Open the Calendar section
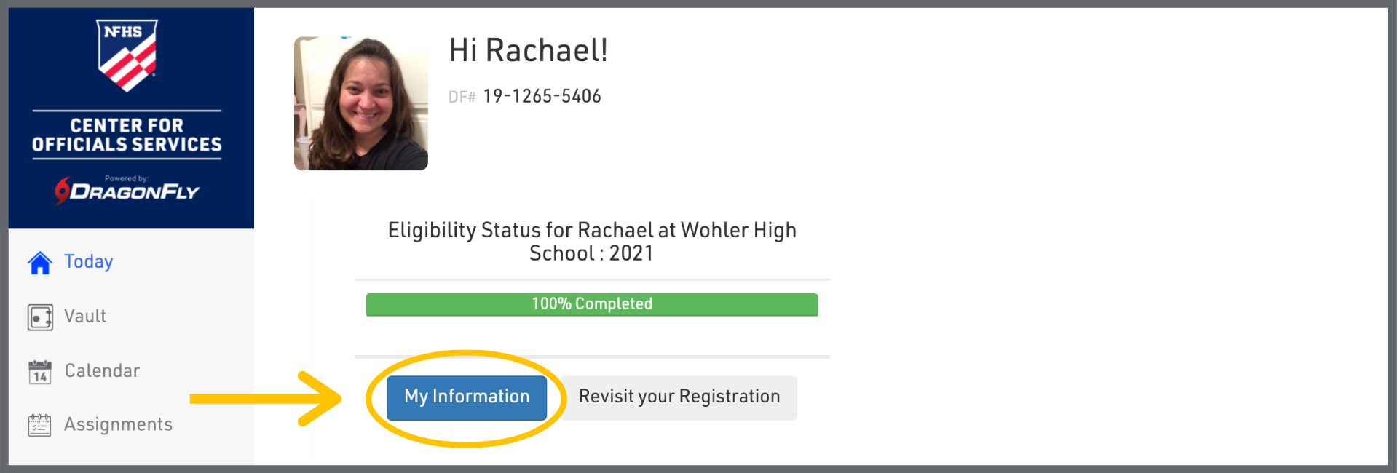This screenshot has width=1398, height=473. 102,371
